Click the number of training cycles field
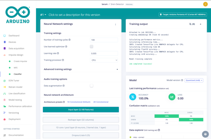Screen dimensions: 211x139 (104, 40)
